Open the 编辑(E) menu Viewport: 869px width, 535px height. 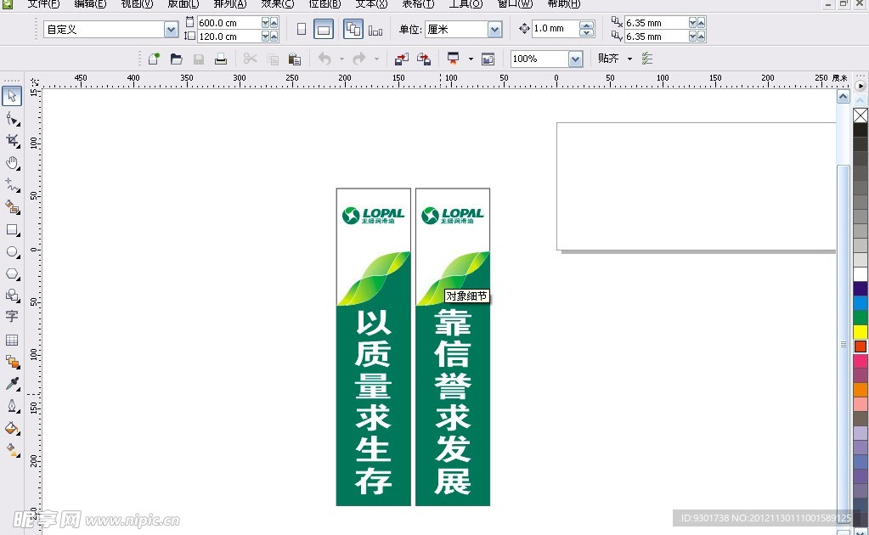point(90,4)
